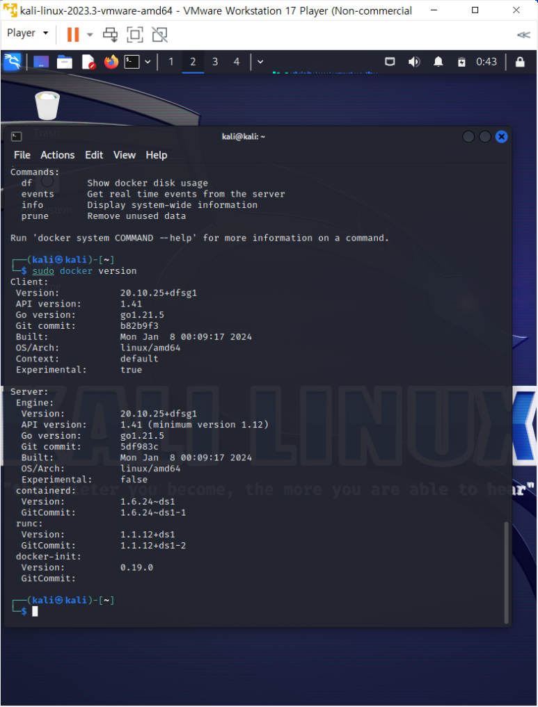Click the terminal prompt cursor line
The image size is (538, 707).
[x=35, y=611]
